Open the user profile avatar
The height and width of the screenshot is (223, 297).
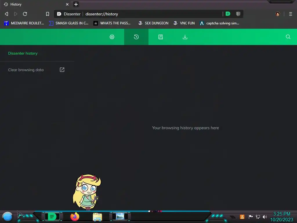tap(278, 14)
